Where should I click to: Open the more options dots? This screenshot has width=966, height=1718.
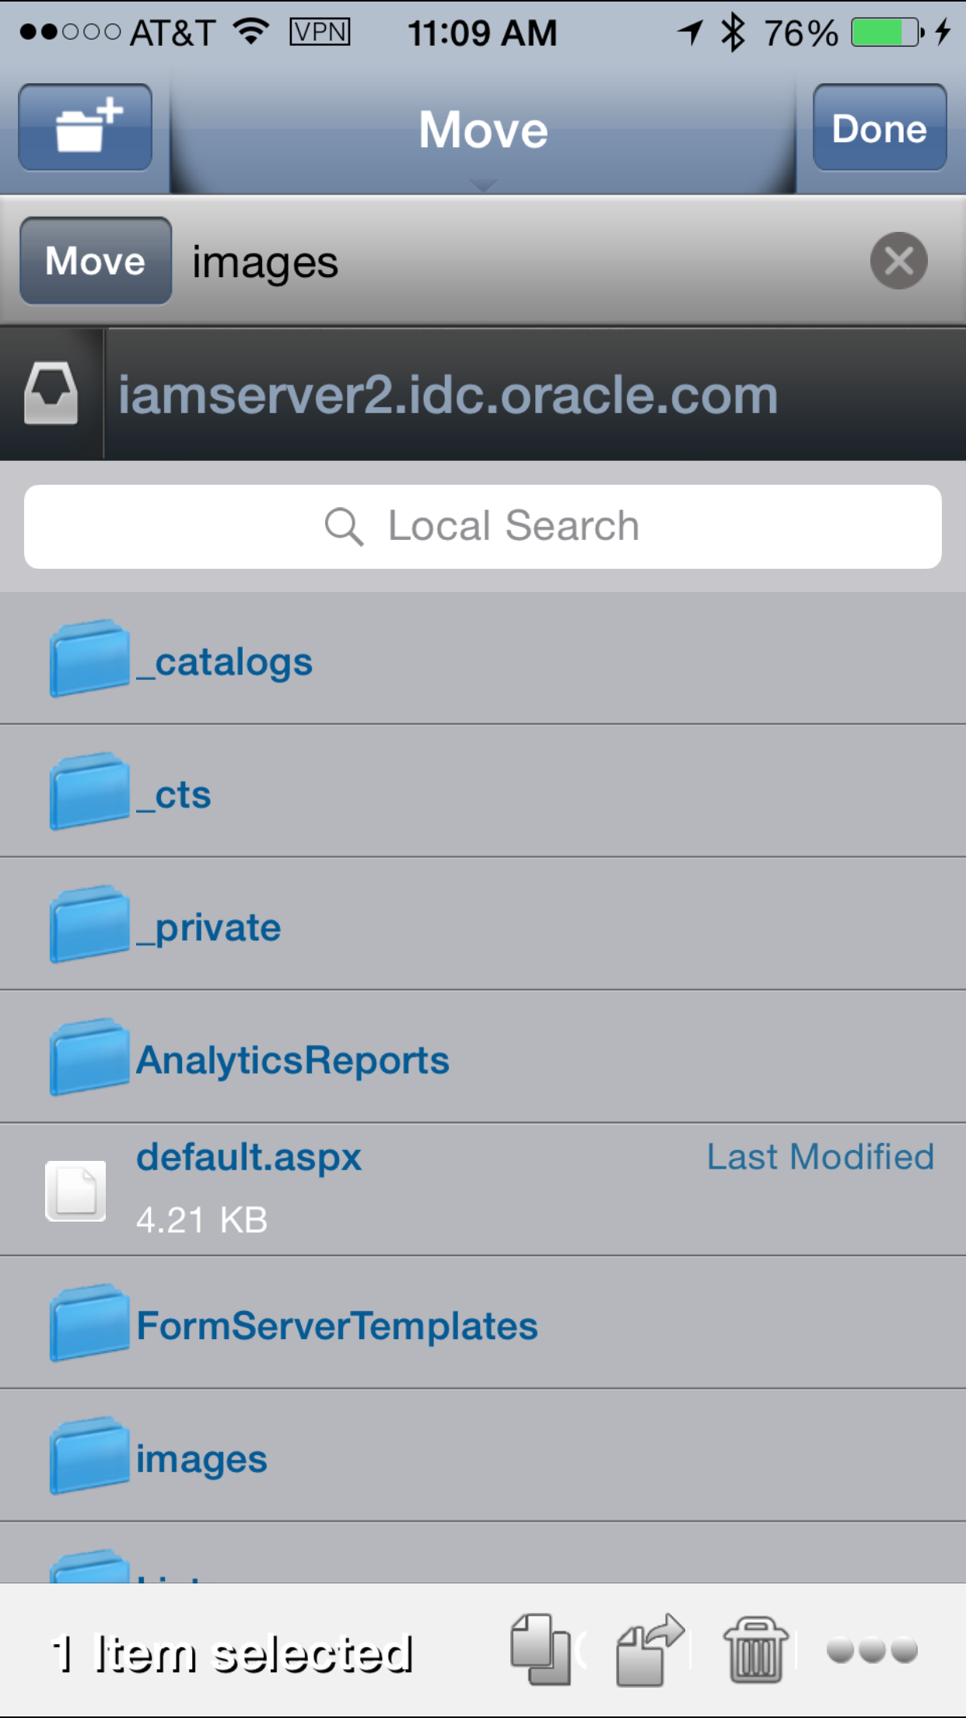872,1650
